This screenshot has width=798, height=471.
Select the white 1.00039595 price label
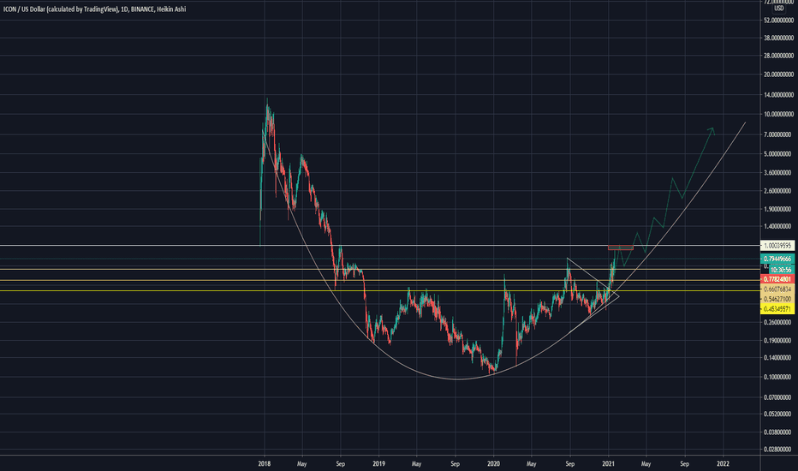point(777,246)
